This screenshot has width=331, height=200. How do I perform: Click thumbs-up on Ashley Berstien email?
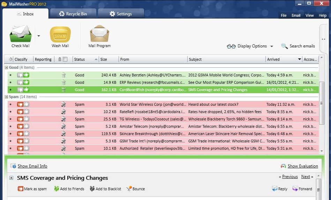pos(27,75)
